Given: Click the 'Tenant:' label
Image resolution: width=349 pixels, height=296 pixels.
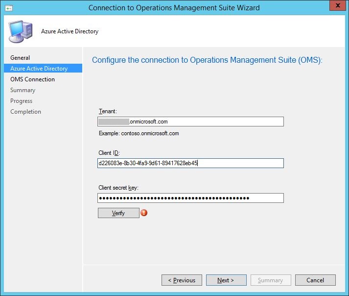Looking at the screenshot, I should 108,111.
